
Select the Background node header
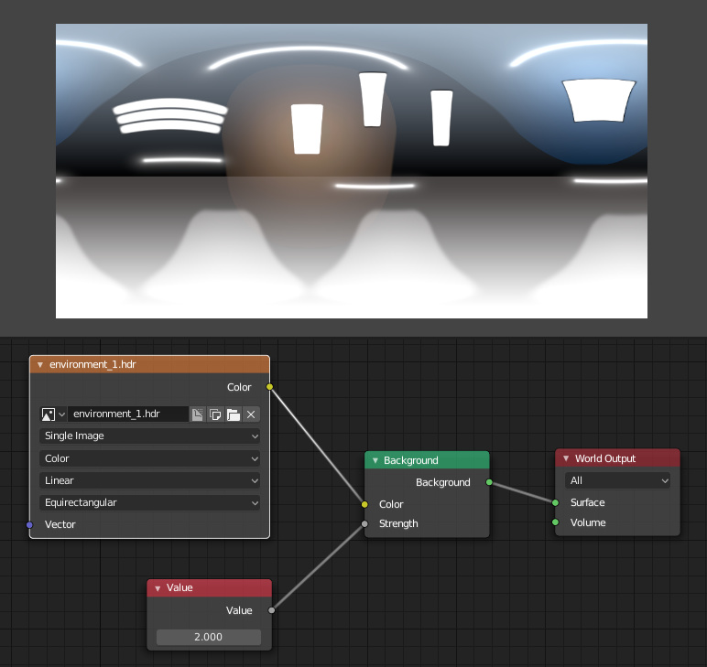click(x=427, y=460)
